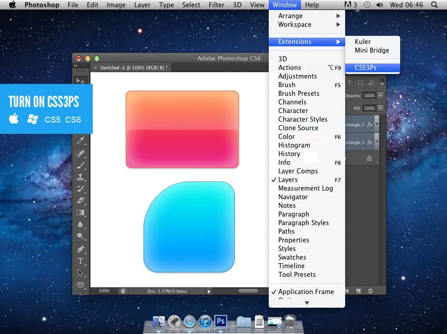Image resolution: width=447 pixels, height=334 pixels.
Task: Click the Fill 100% value field
Action: pos(370,108)
